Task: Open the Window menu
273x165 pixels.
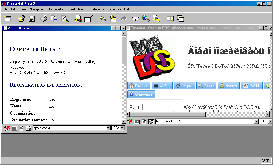Action: [x=115, y=9]
